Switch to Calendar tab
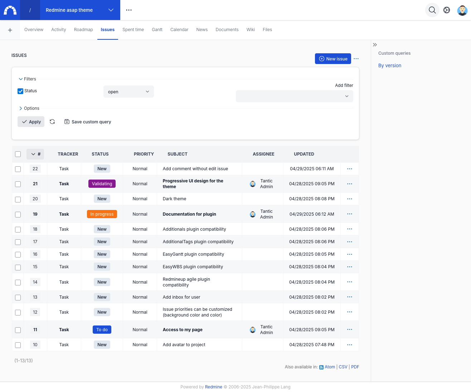This screenshot has width=471, height=392. tap(179, 30)
